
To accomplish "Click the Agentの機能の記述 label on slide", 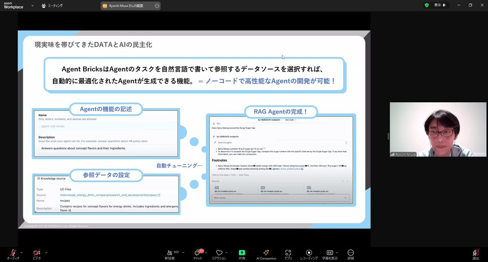I will [106, 109].
